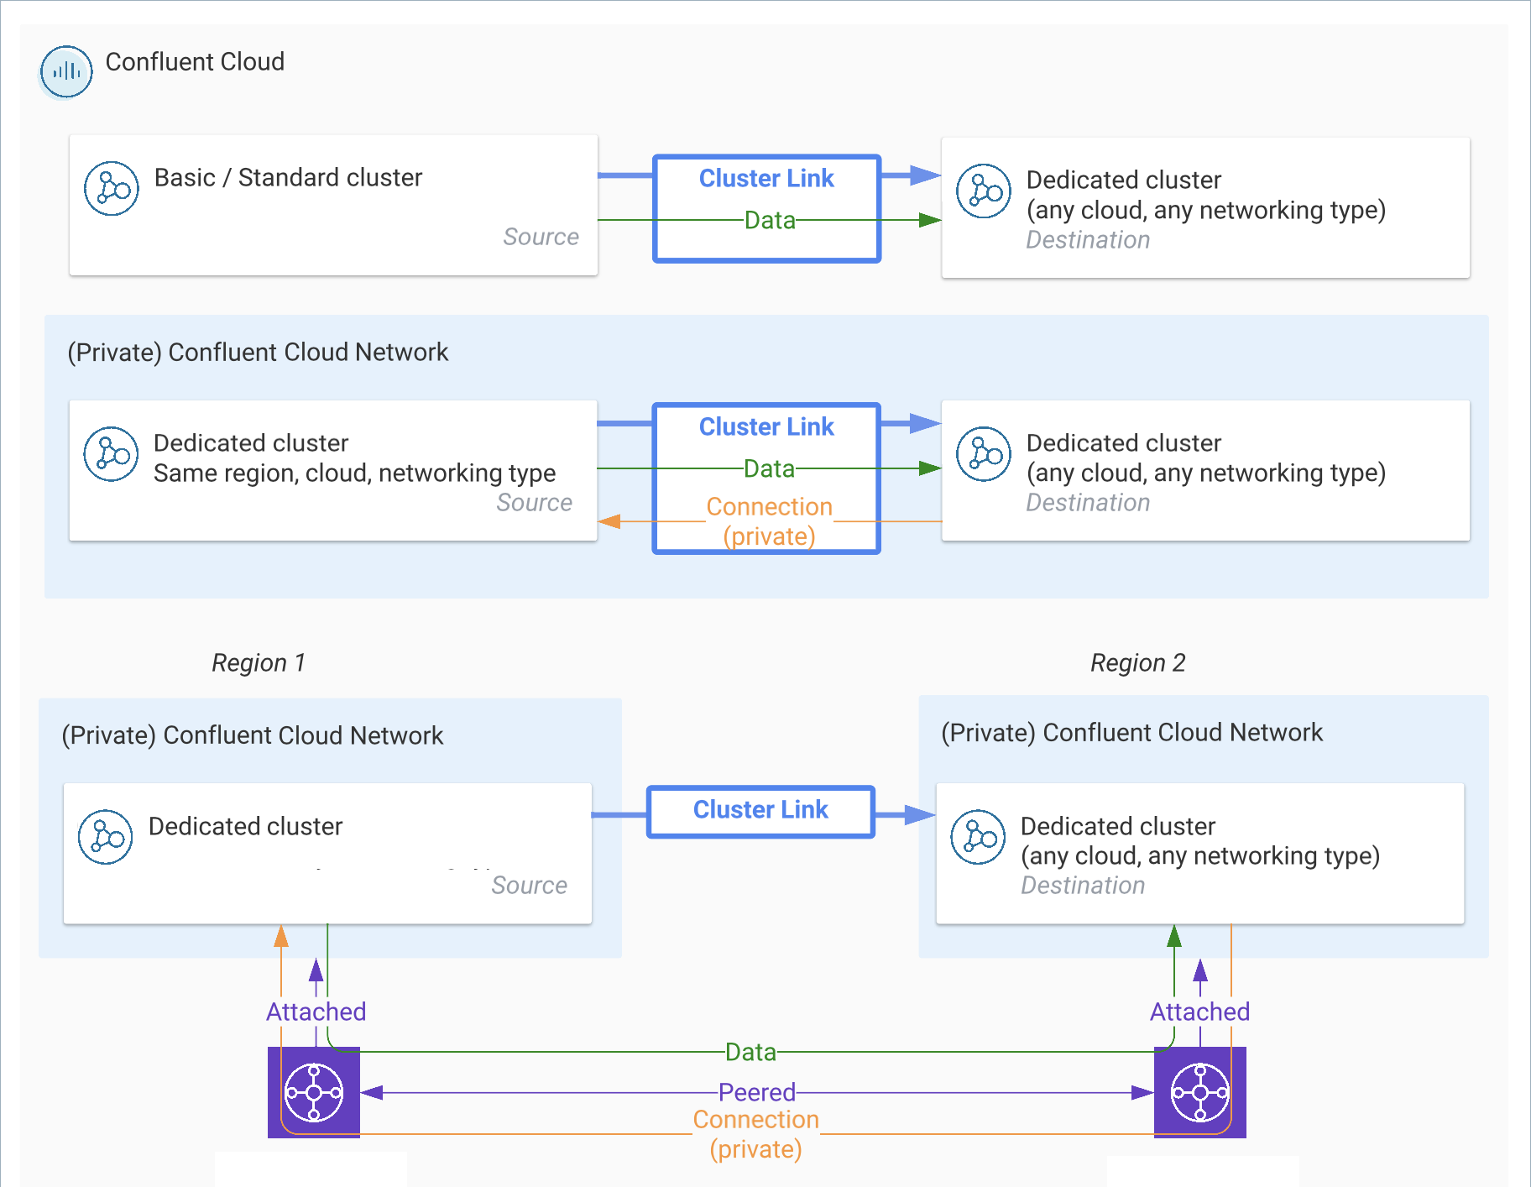Click the Region 2 Dedicated cluster icon
This screenshot has height=1187, width=1531.
(977, 836)
